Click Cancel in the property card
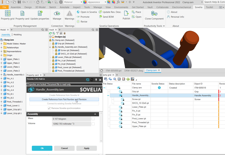 tap(64, 148)
